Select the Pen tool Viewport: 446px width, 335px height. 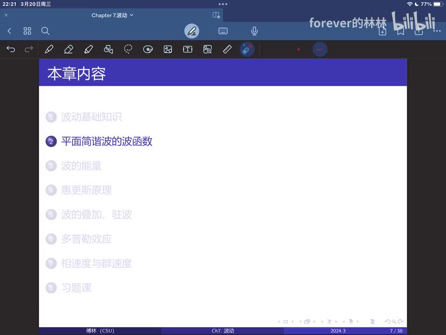click(49, 49)
